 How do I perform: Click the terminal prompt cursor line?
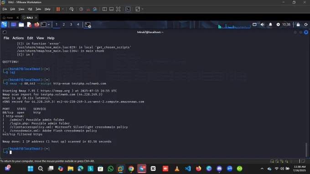[10, 152]
